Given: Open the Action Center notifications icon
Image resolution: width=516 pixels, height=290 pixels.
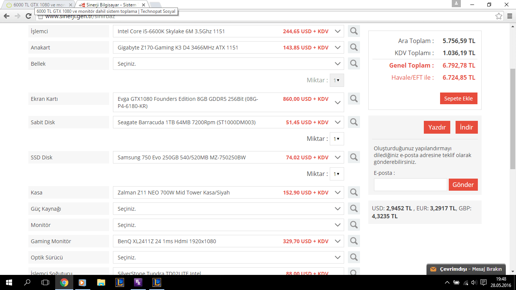Looking at the screenshot, I should (484, 282).
